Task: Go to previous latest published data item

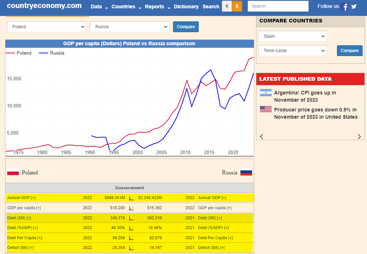Action: pyautogui.click(x=262, y=136)
